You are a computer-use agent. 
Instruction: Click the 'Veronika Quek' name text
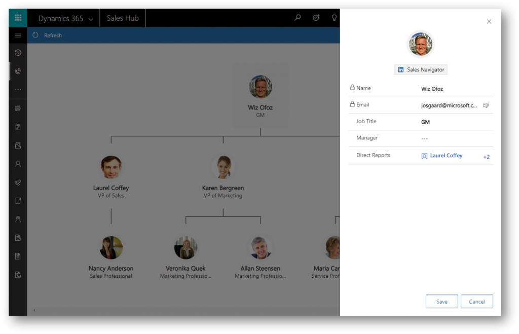(186, 269)
